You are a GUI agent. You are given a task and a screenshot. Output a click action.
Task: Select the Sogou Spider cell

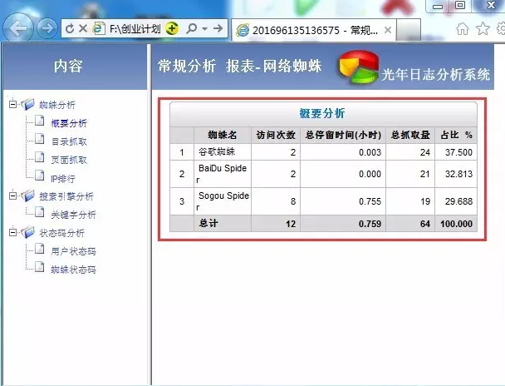pos(223,201)
